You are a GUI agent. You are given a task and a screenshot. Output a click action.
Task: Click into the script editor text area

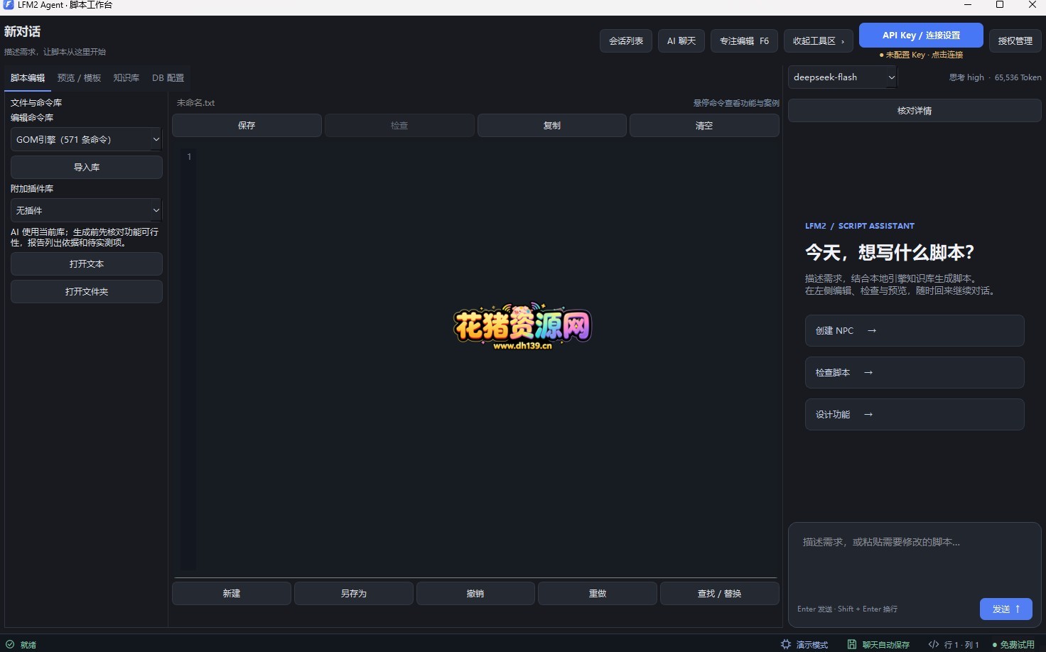[x=487, y=359]
